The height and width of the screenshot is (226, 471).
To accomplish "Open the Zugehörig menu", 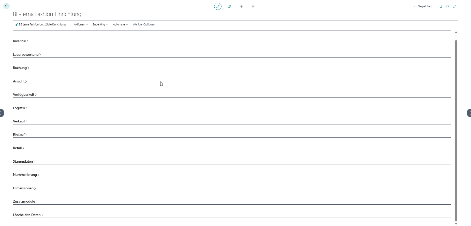I will coord(100,24).
